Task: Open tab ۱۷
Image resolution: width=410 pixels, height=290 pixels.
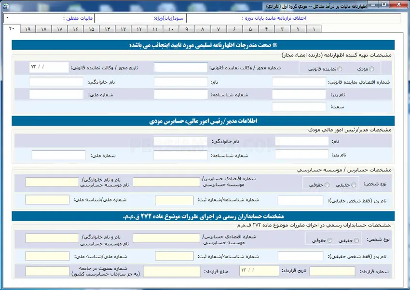Action: coord(59,29)
